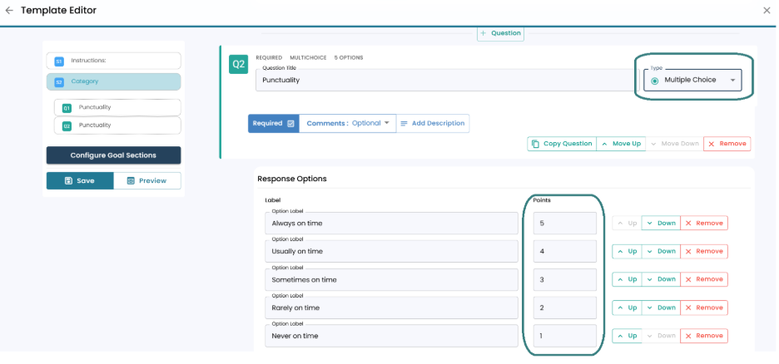Move 'Rarely on time' option down

tap(661, 307)
